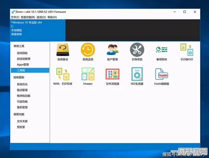The image size is (209, 158).
Task: Open the 春哥附体 tool icon
Action: [x=161, y=50]
